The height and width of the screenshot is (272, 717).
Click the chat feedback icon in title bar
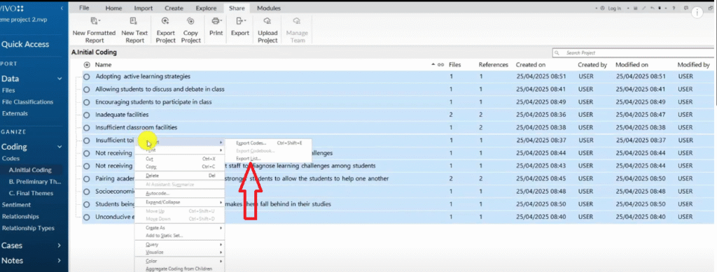click(686, 8)
